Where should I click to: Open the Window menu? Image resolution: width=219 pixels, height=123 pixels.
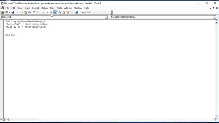pyautogui.click(x=78, y=8)
